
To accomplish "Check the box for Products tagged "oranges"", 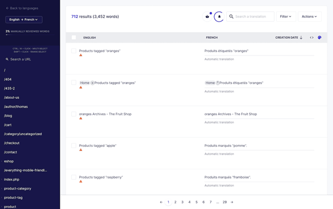I will tap(74, 51).
